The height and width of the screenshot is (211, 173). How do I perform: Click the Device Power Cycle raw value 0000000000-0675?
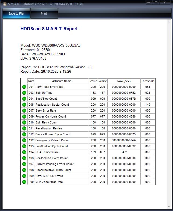[x=124, y=134]
